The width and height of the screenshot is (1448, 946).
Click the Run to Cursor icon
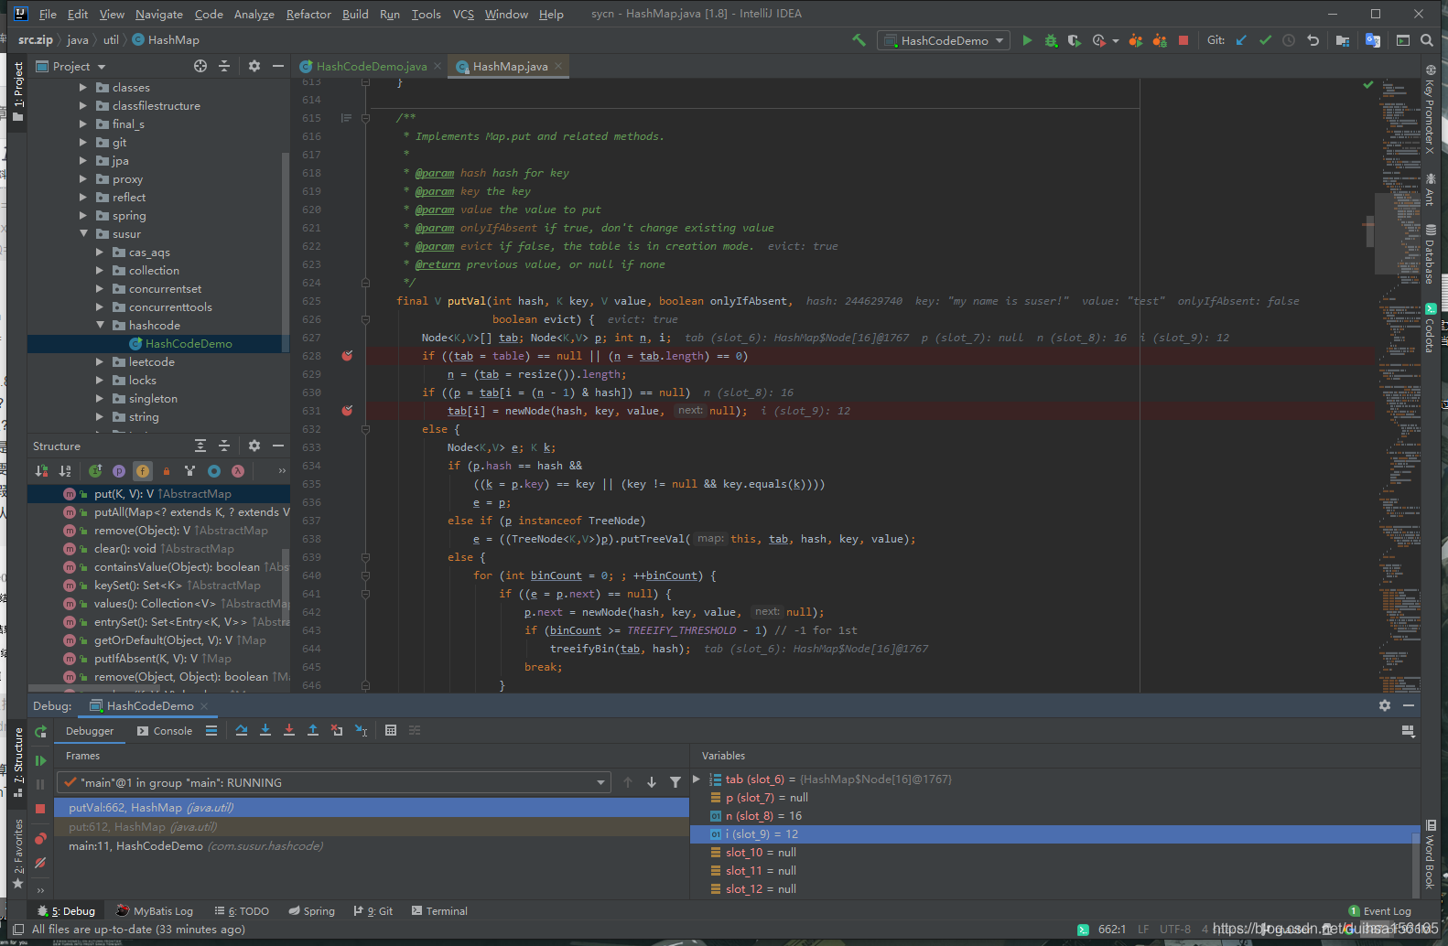click(x=361, y=730)
